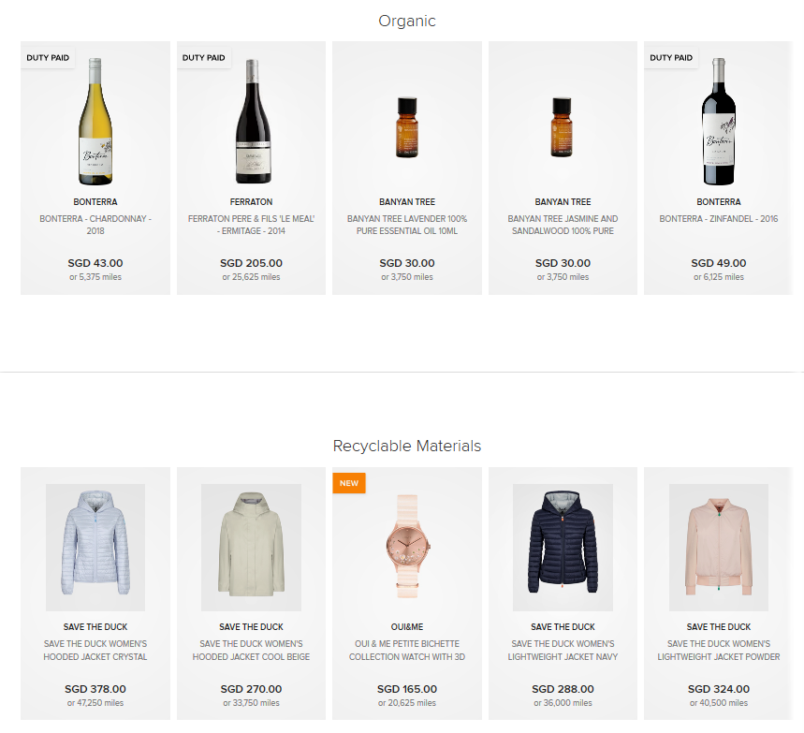The width and height of the screenshot is (804, 733).
Task: Select the SGD 205.00 price on the Ermitage wine
Action: coord(251,263)
